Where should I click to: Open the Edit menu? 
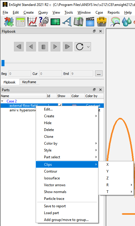coord(15,12)
